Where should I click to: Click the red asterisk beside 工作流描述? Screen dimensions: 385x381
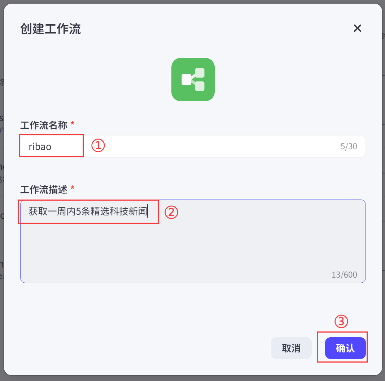click(x=73, y=188)
